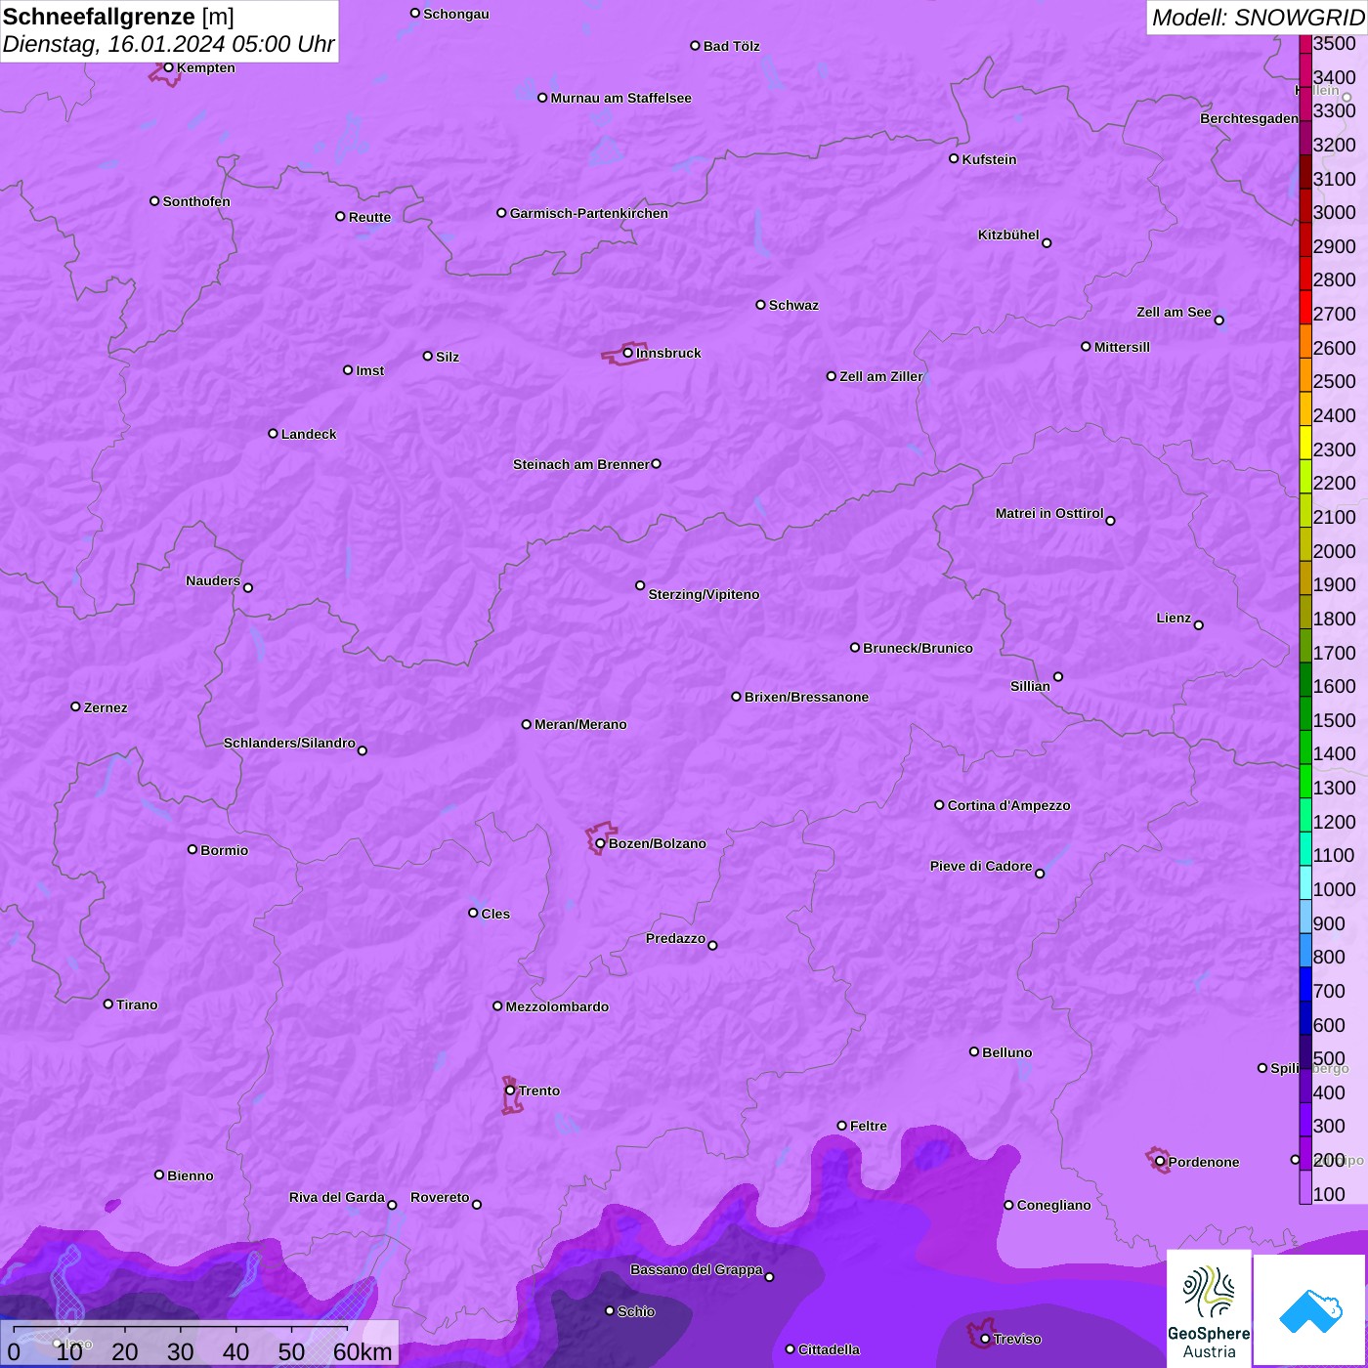Click the Bruneck/Brunico label
This screenshot has width=1368, height=1368.
coord(918,648)
